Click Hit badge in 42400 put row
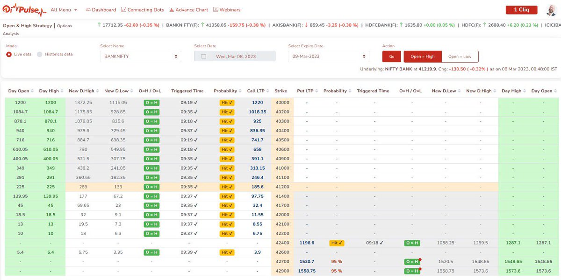Image resolution: width=561 pixels, height=280 pixels. point(337,243)
